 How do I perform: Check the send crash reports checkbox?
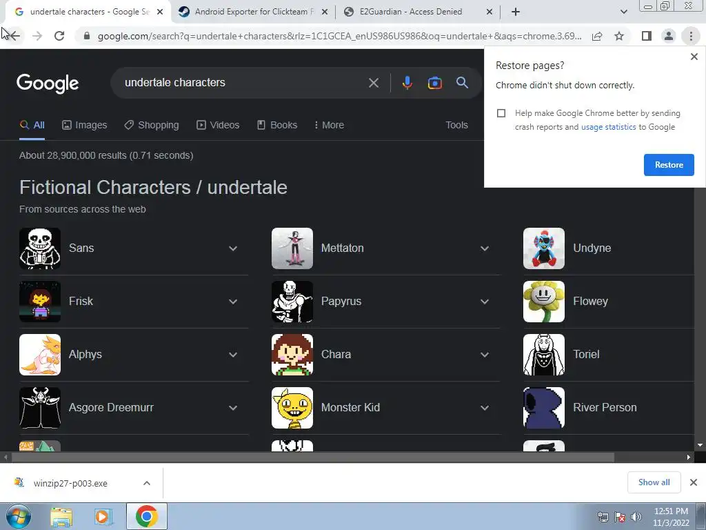pos(501,113)
